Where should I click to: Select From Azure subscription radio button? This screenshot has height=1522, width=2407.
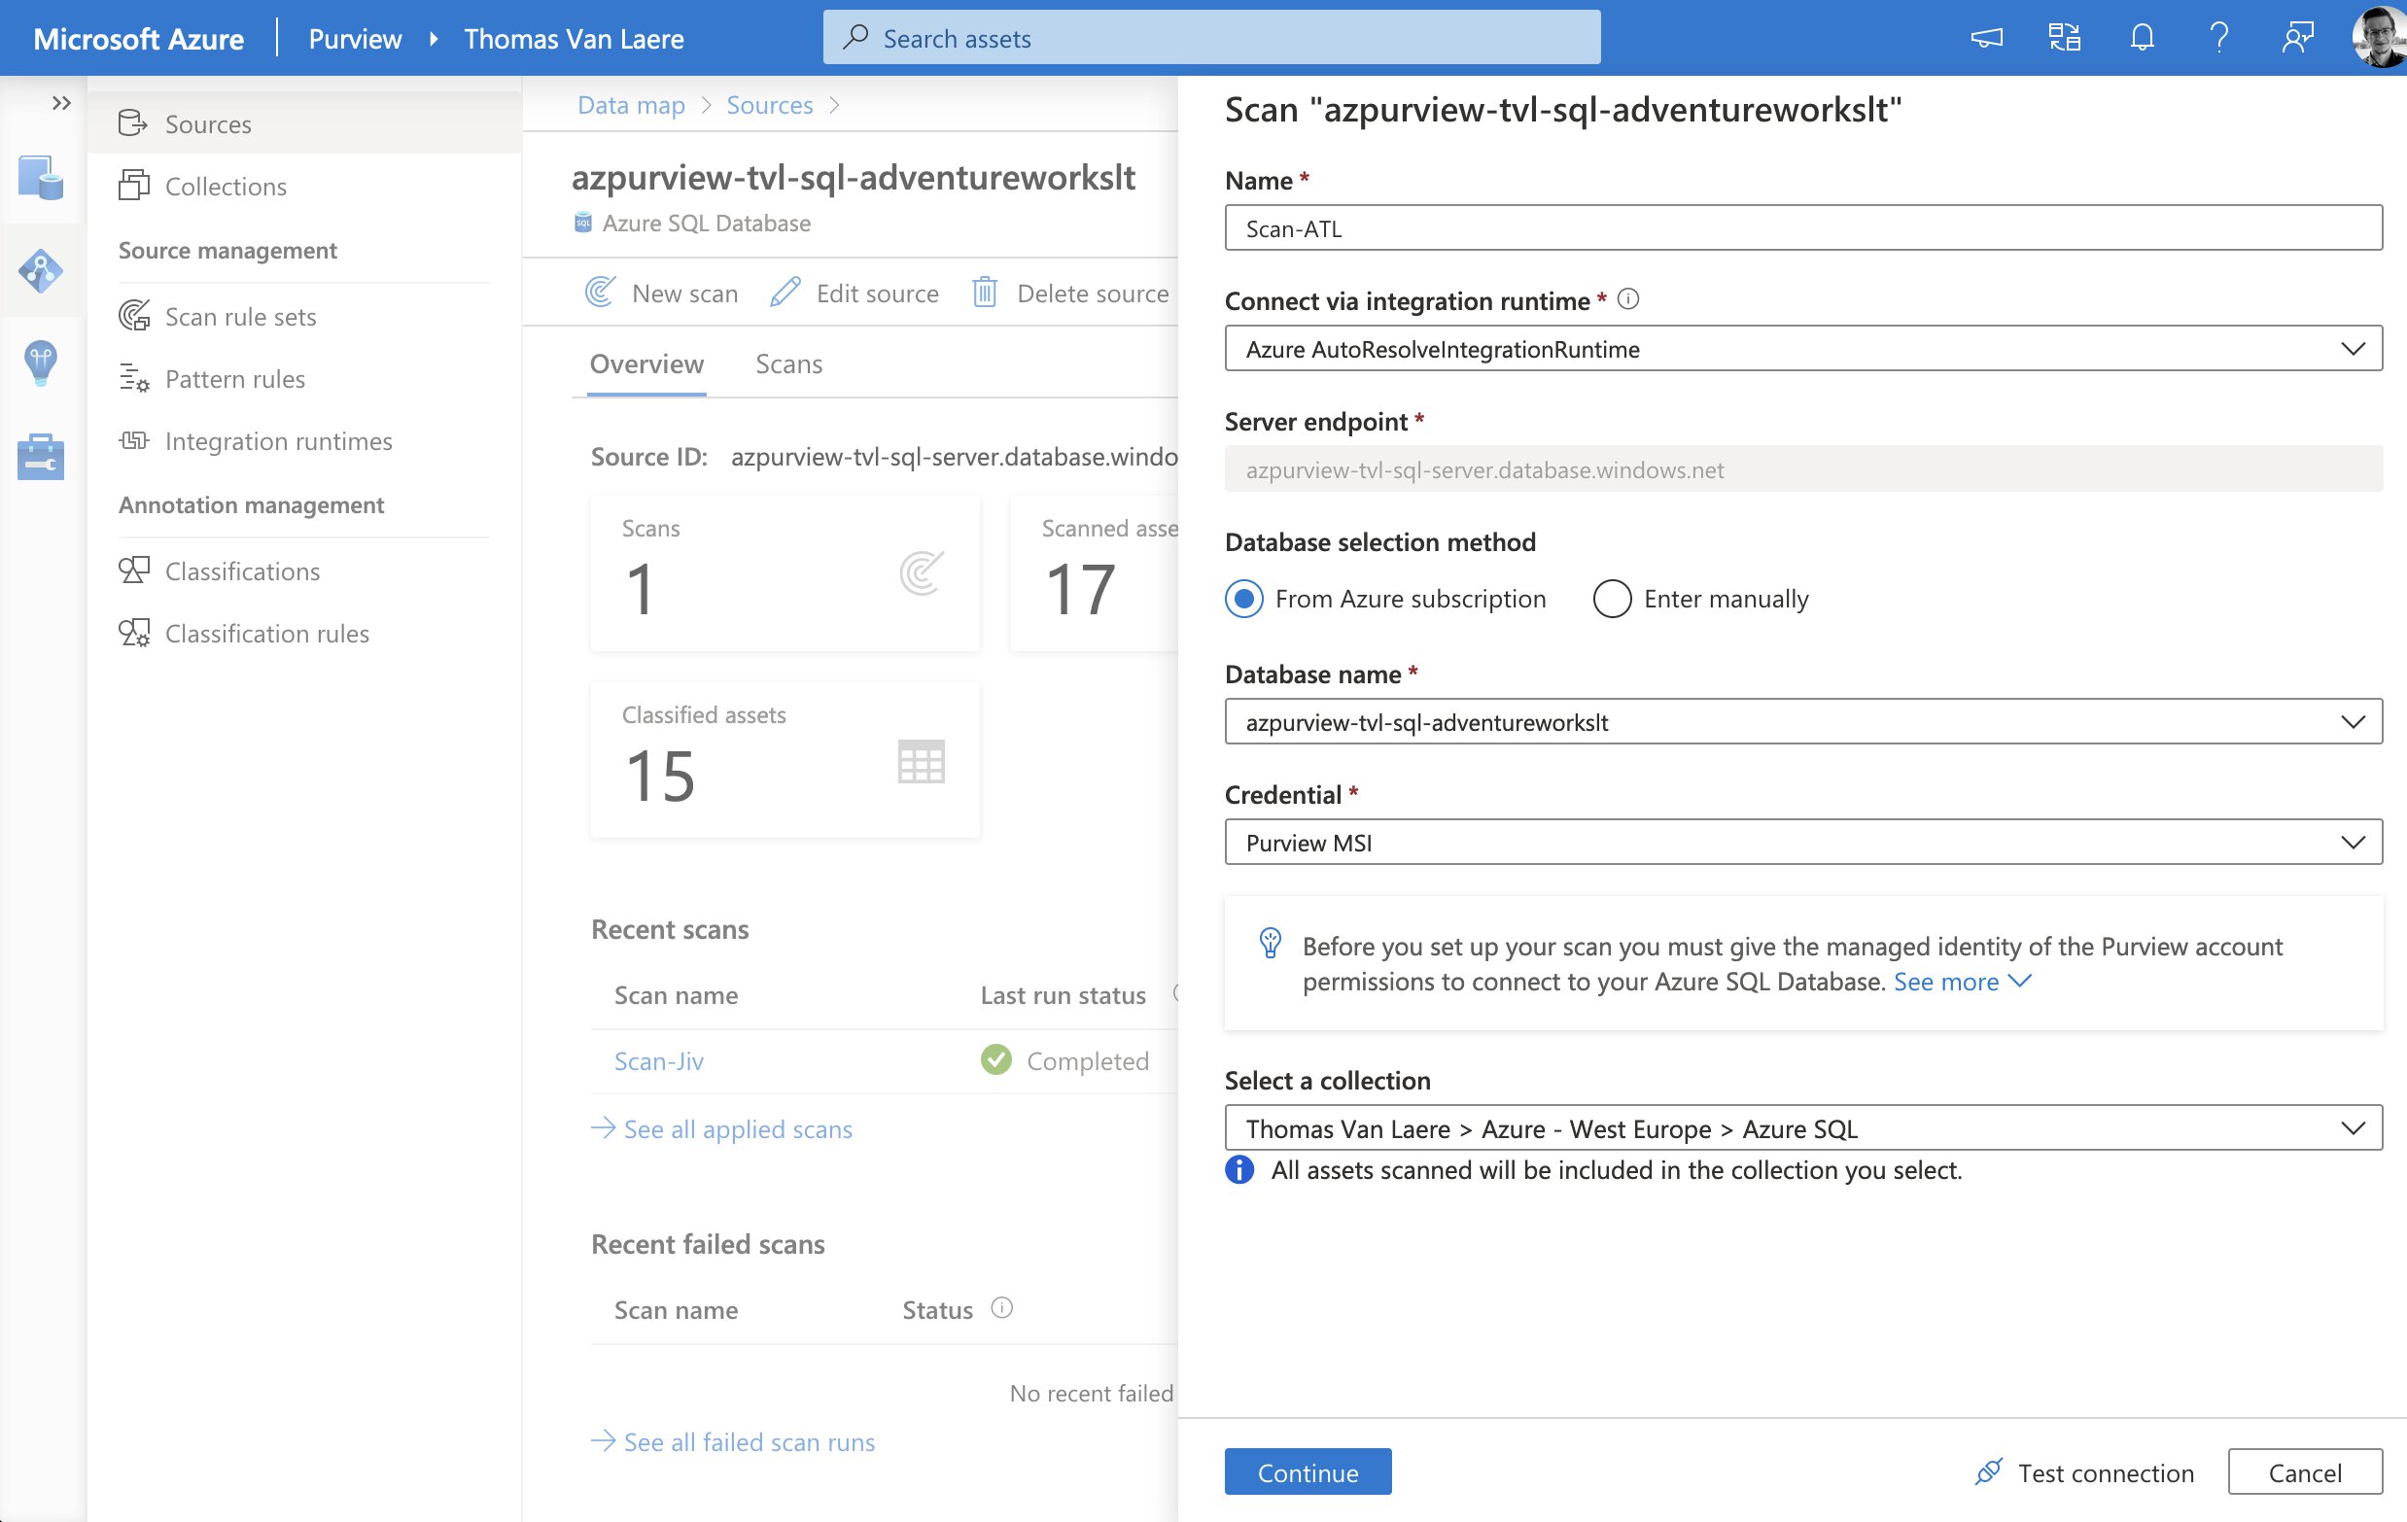tap(1243, 599)
